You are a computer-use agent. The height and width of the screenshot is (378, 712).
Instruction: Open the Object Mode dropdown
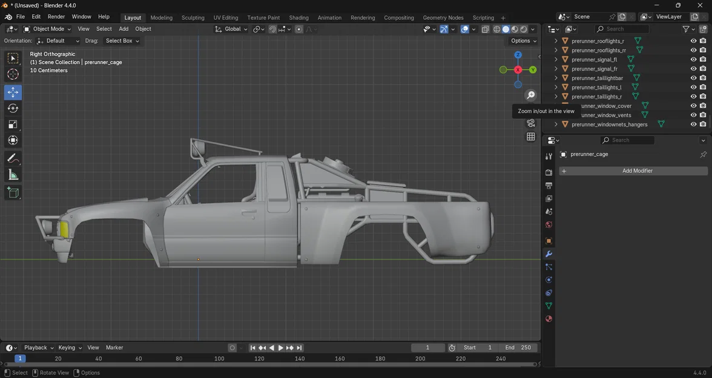click(x=47, y=29)
